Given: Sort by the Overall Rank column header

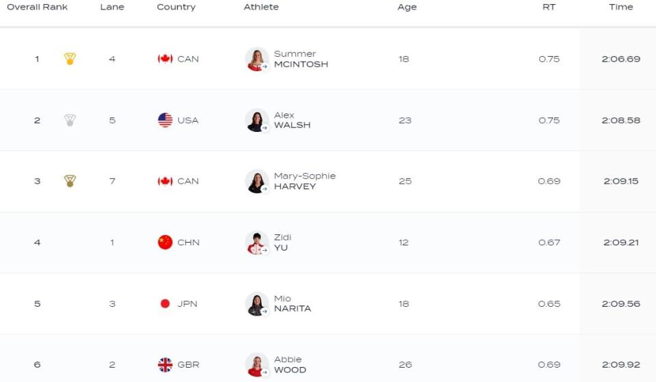Looking at the screenshot, I should [x=37, y=7].
